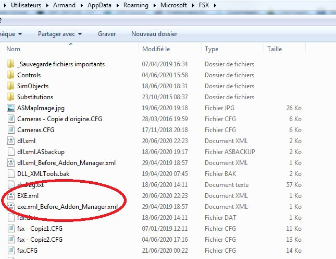Screen dimensions: 336x259
Task: Expand breadcrumb arrow after Utilisateurs
Action: 47,5
